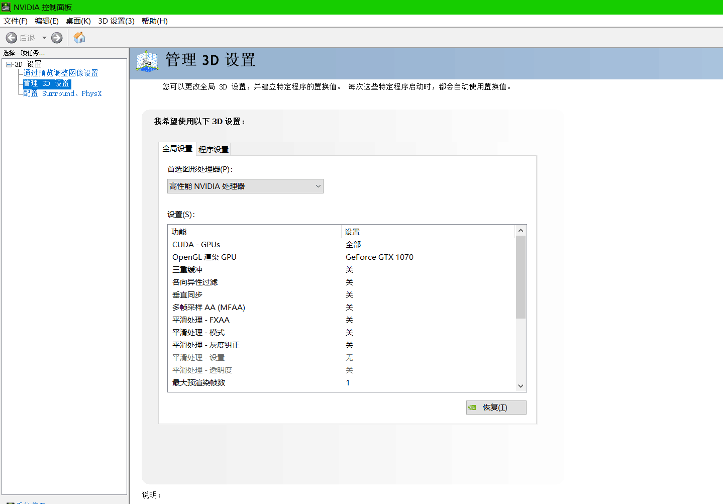Screen dimensions: 723x504
Task: Click the Back arrow toolbar icon
Action: coord(12,38)
